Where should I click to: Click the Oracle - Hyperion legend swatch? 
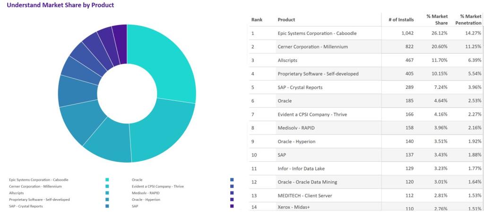click(x=232, y=200)
